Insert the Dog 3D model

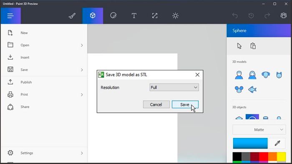pyautogui.click(x=266, y=75)
